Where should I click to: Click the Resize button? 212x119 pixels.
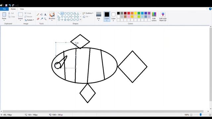28,17
